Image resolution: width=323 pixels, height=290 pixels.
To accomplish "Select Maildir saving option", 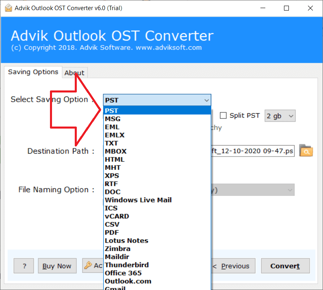I will click(x=157, y=257).
